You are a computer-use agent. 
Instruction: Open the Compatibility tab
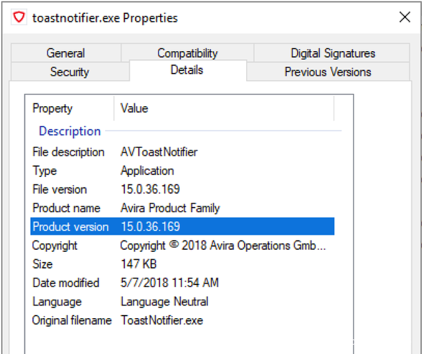187,53
